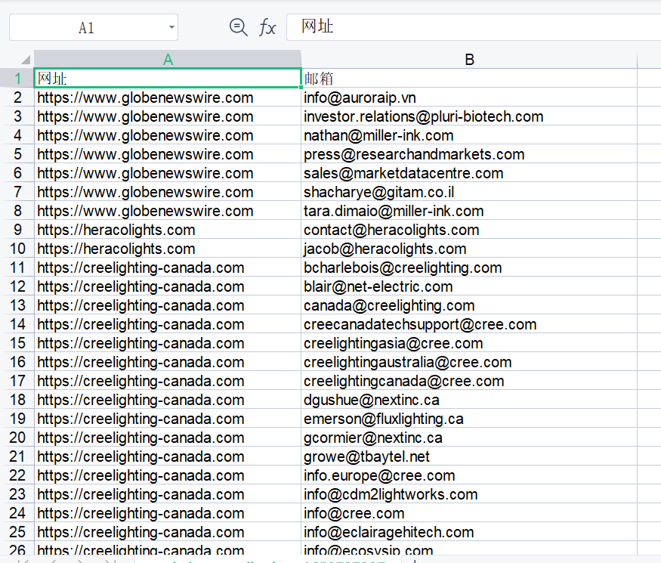Click cell info@eclairagehitech.com
The image size is (661, 563).
pos(469,532)
